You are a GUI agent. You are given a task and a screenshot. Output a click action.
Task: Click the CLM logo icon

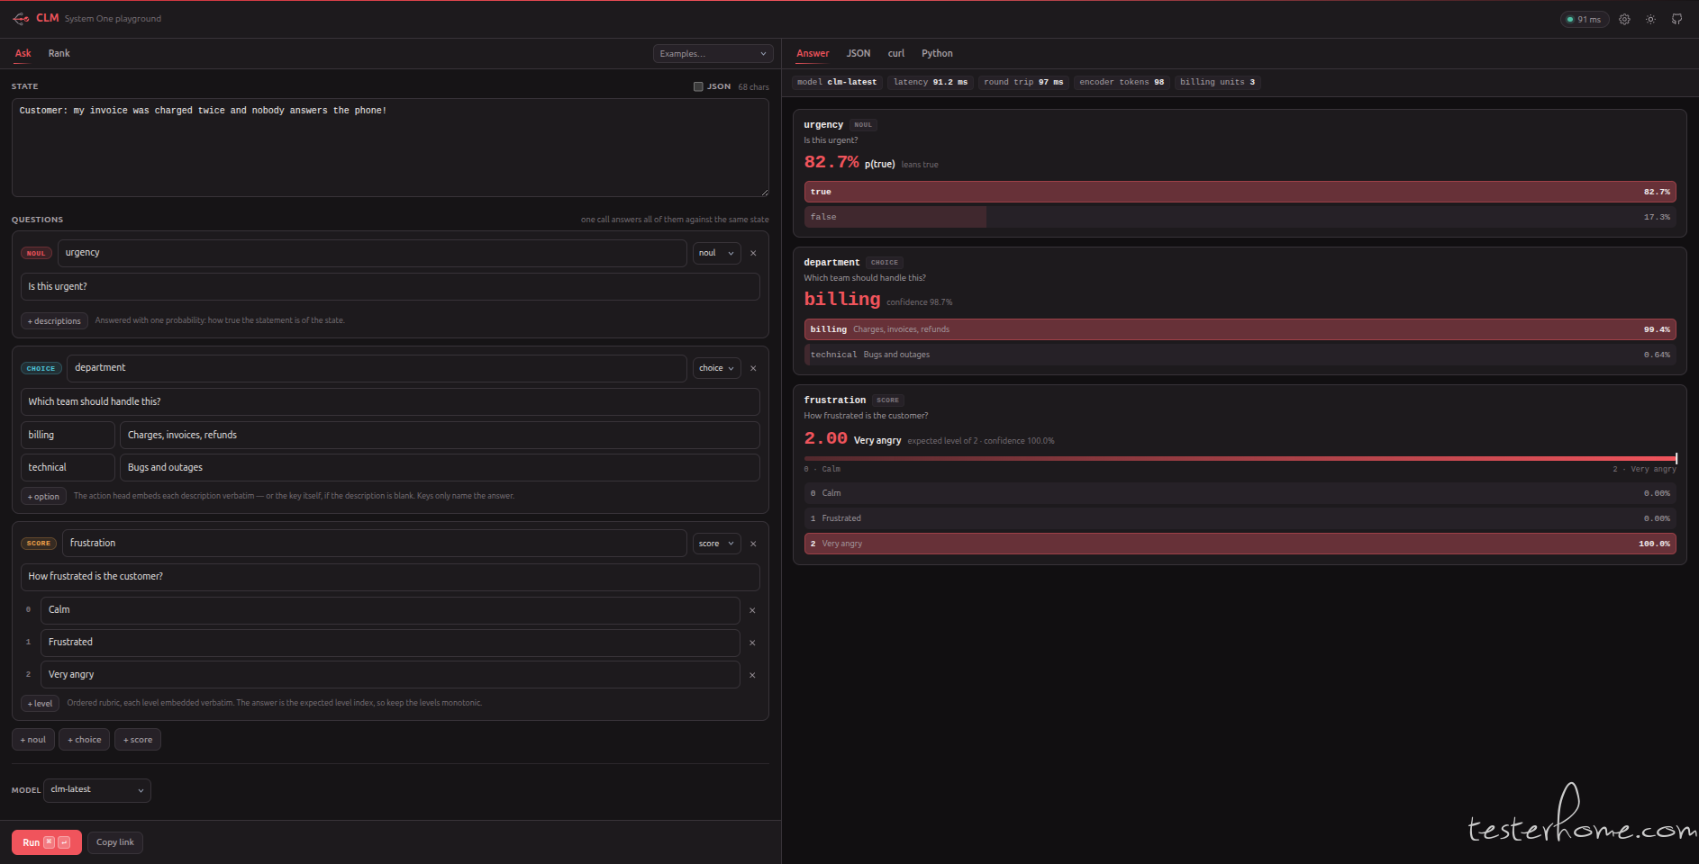[x=21, y=19]
